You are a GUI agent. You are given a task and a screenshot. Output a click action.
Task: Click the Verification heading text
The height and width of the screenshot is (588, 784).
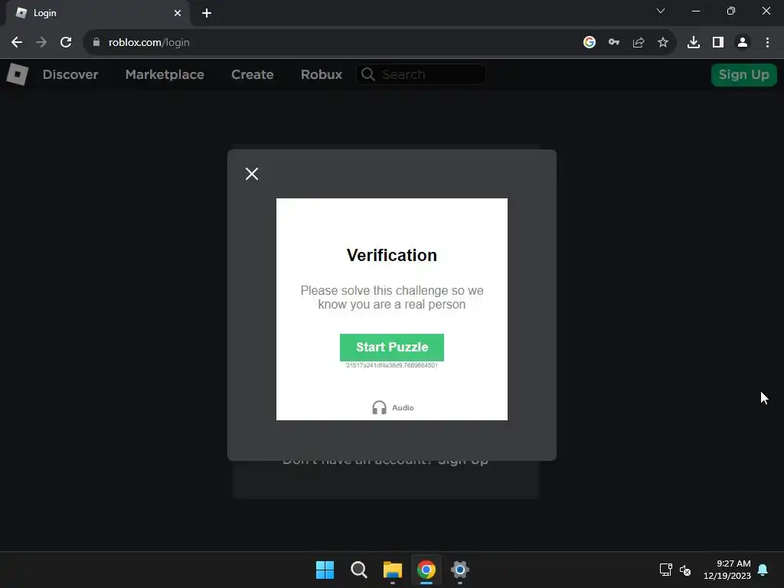point(391,255)
